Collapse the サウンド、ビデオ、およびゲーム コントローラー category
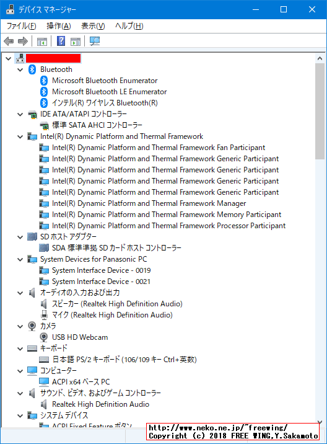The image size is (327, 444). (20, 393)
